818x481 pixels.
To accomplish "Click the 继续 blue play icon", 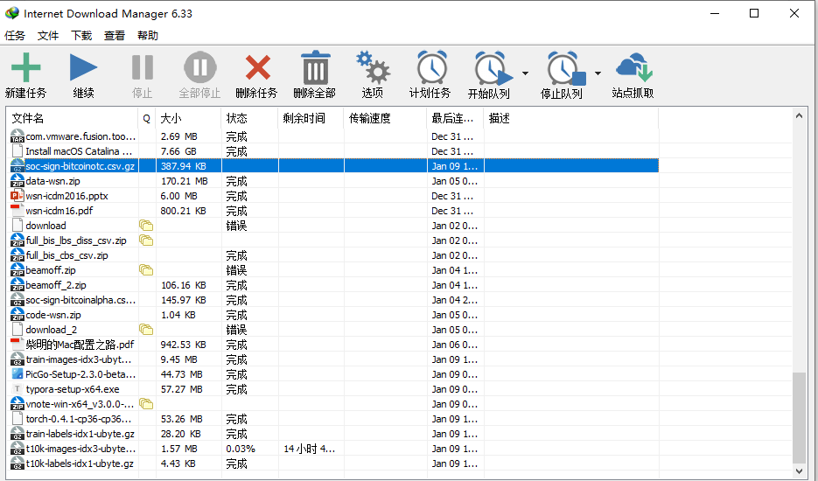I will pyautogui.click(x=83, y=68).
